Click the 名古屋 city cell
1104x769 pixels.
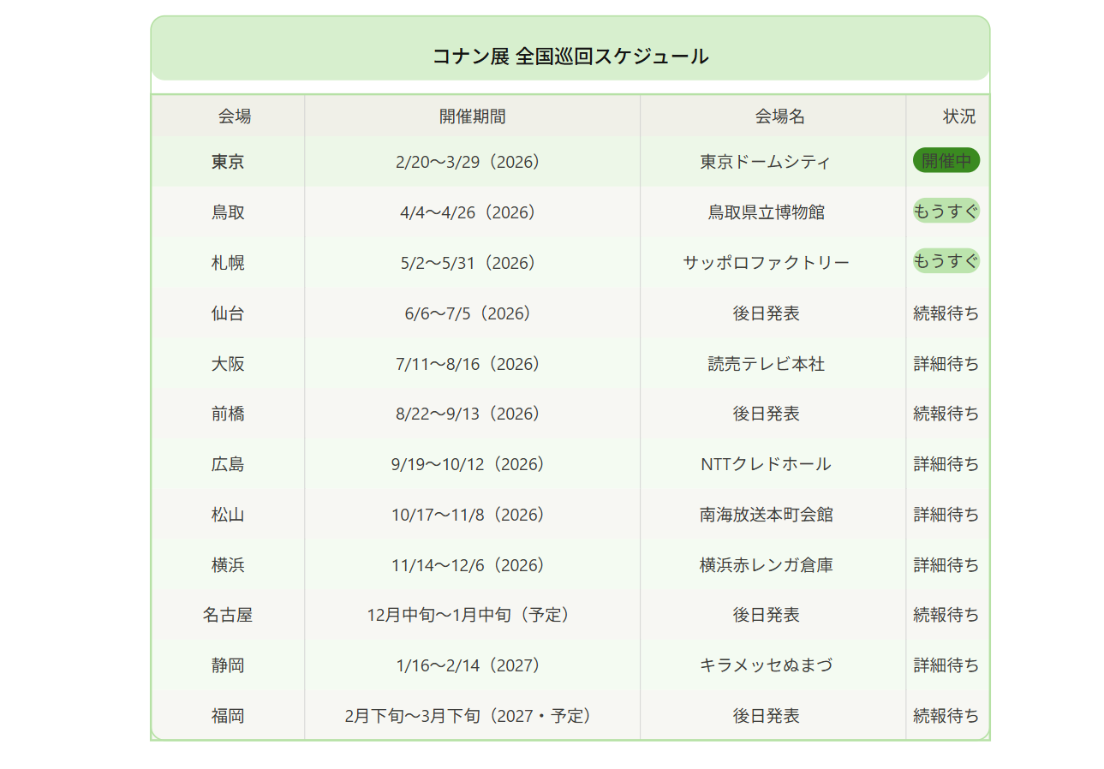(x=228, y=615)
